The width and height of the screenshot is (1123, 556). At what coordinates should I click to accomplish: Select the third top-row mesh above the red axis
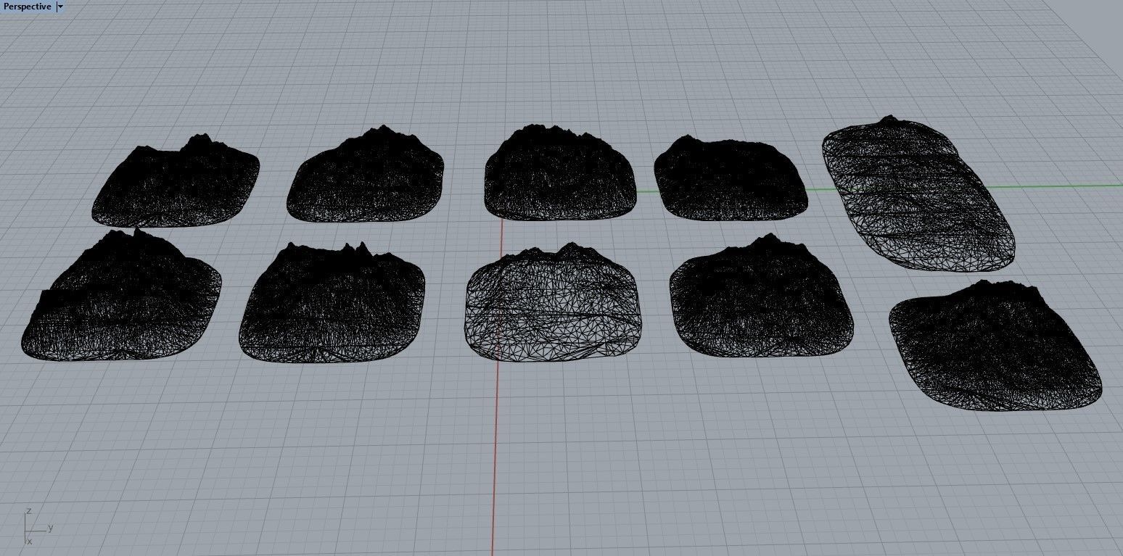click(x=560, y=173)
